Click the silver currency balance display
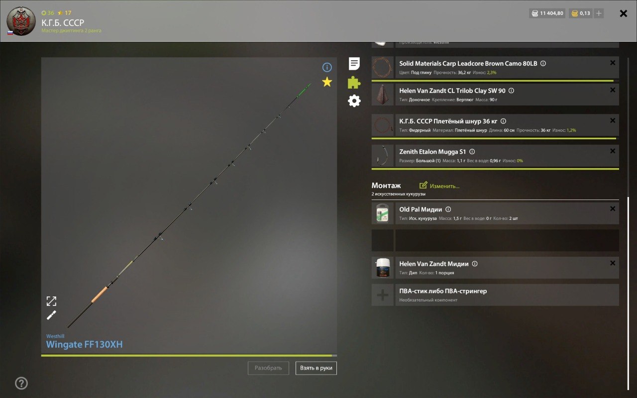The height and width of the screenshot is (398, 637). point(546,13)
